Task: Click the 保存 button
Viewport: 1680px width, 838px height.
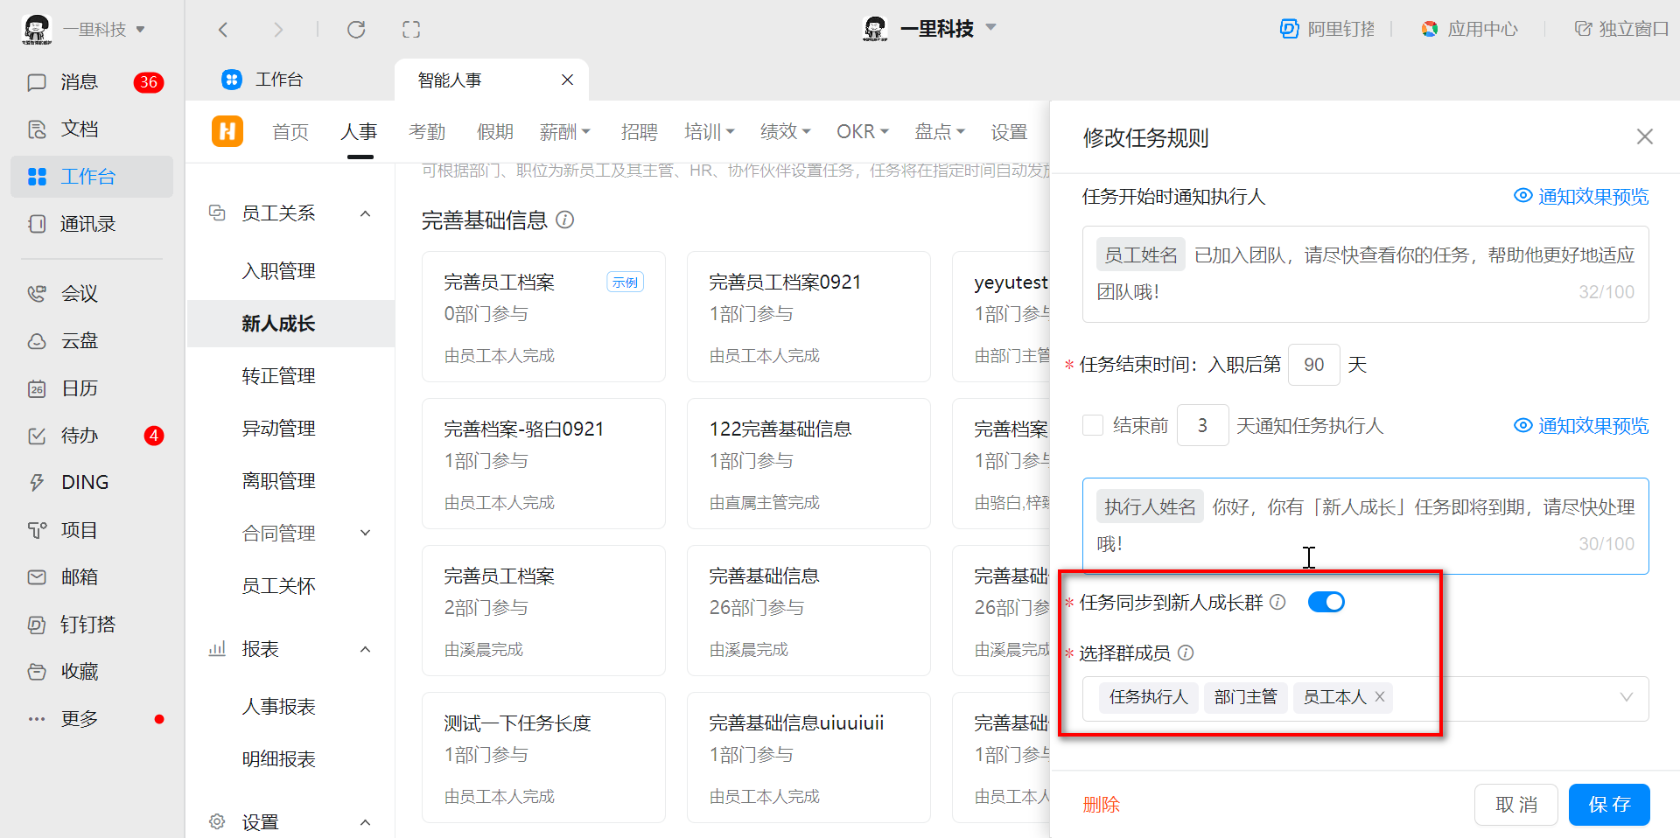Action: (1608, 804)
